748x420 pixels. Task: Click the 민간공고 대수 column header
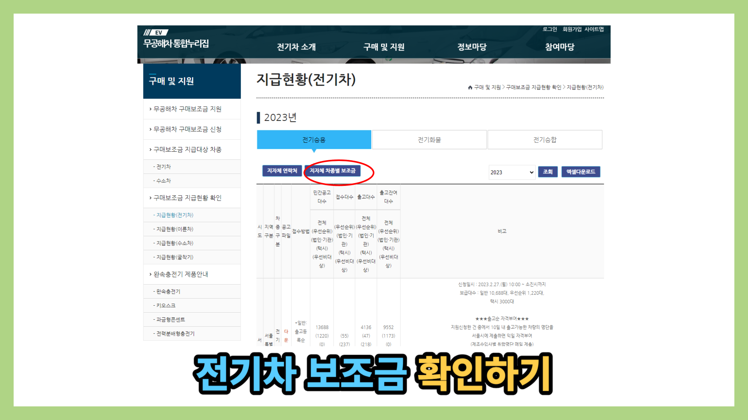click(322, 197)
